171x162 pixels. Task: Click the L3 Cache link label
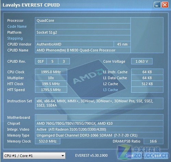pyautogui.click(x=110, y=90)
